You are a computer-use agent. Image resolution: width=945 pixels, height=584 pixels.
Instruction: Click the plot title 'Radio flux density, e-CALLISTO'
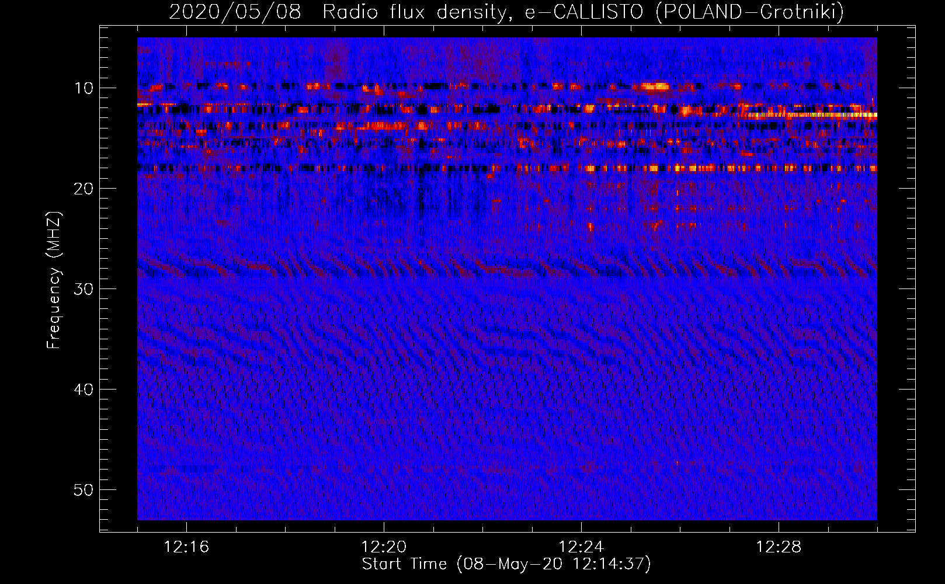(482, 12)
